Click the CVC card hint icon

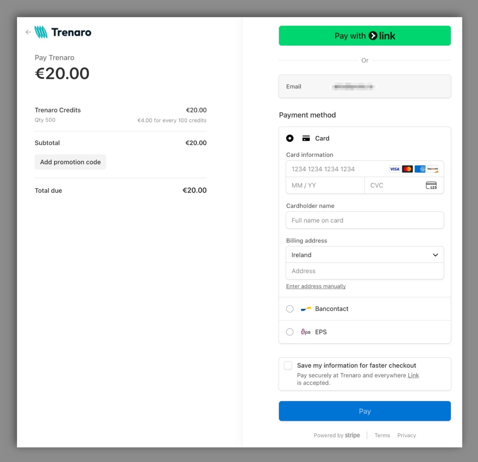click(431, 185)
